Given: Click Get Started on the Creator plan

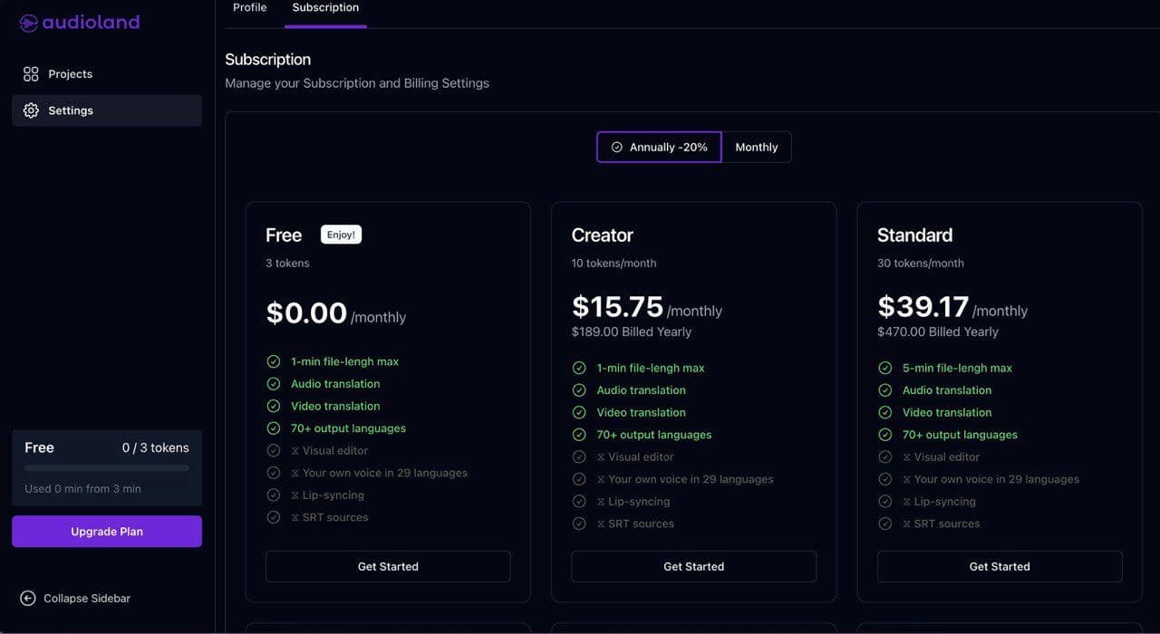Looking at the screenshot, I should coord(694,567).
